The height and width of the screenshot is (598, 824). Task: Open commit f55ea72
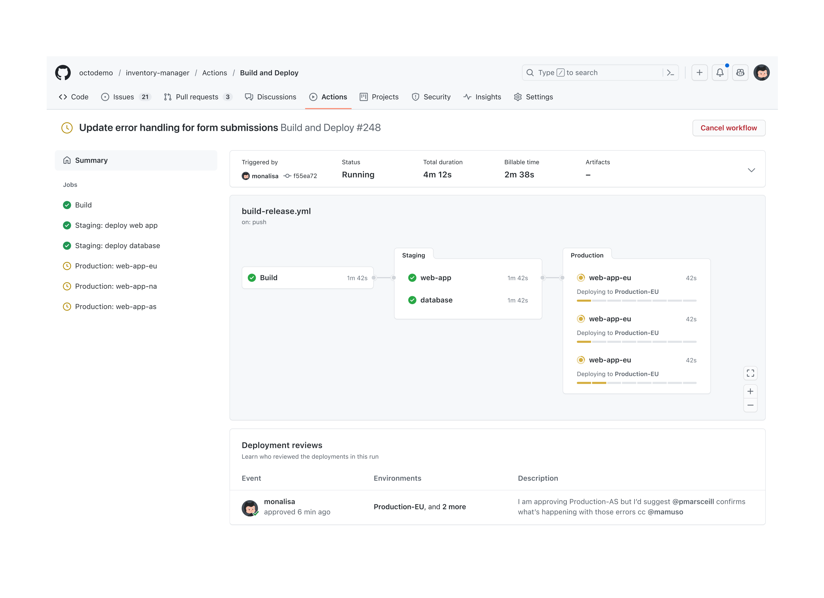click(305, 176)
